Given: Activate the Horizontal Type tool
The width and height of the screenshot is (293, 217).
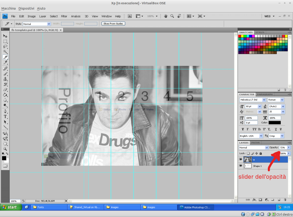Looking at the screenshot, I should tap(5, 117).
